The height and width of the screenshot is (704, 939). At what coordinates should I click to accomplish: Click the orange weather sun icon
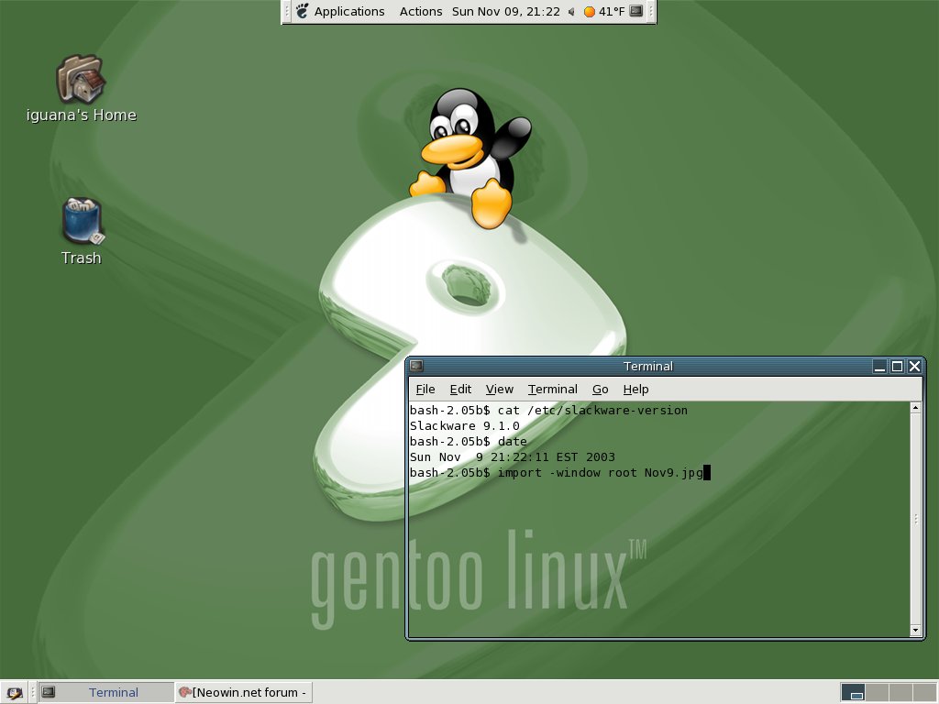[590, 11]
